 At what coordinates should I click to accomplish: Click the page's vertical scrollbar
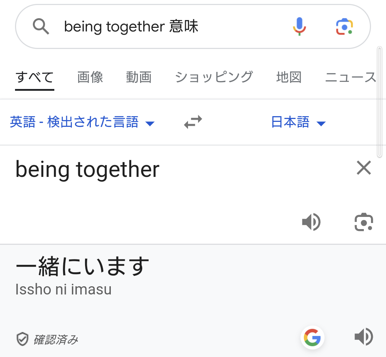point(380,102)
